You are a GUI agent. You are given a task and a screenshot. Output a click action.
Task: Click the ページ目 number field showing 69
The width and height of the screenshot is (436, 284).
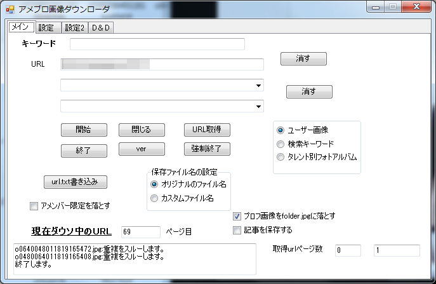tap(141, 232)
